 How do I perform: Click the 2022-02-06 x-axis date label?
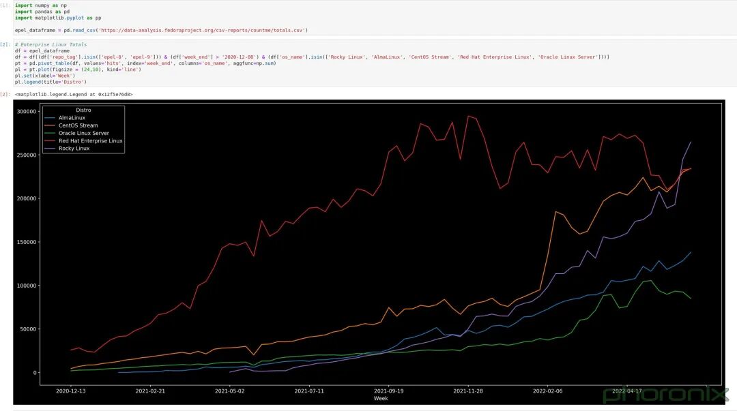[547, 391]
